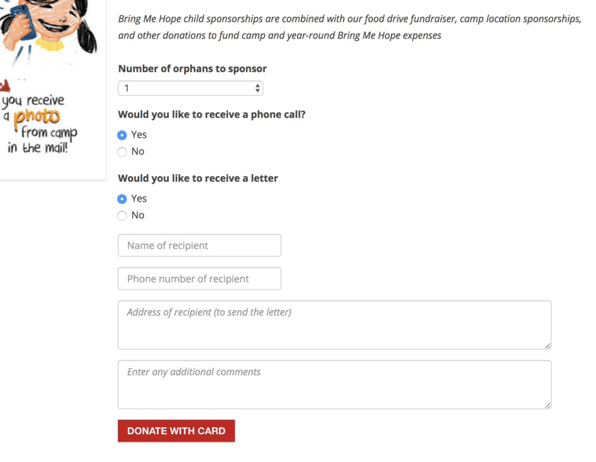Click the 'Number of orphans to sponsor' label

pyautogui.click(x=192, y=69)
